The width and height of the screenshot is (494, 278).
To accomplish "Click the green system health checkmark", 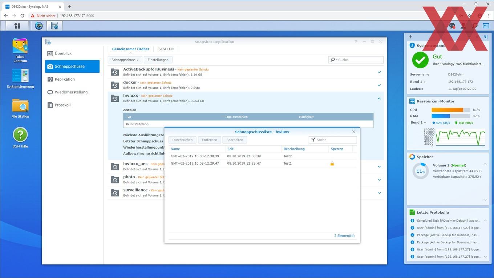I will point(420,60).
